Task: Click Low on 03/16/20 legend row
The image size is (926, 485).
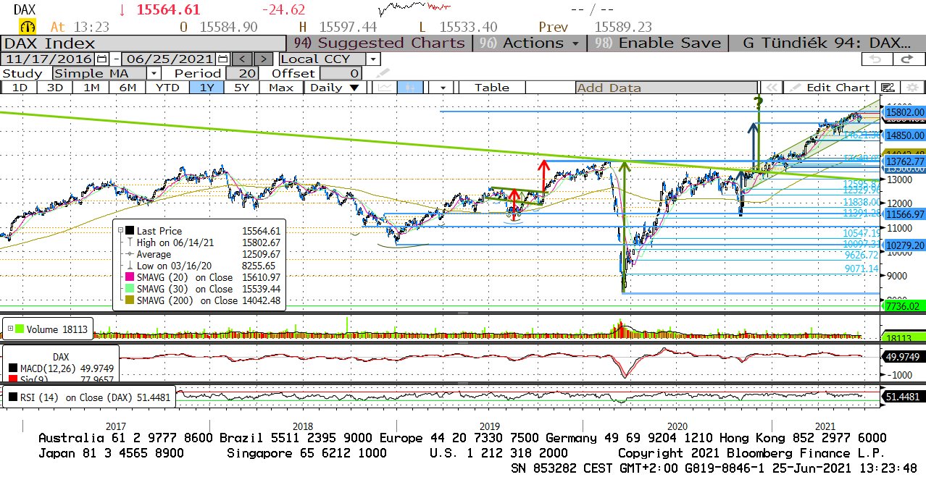Action: coord(203,266)
